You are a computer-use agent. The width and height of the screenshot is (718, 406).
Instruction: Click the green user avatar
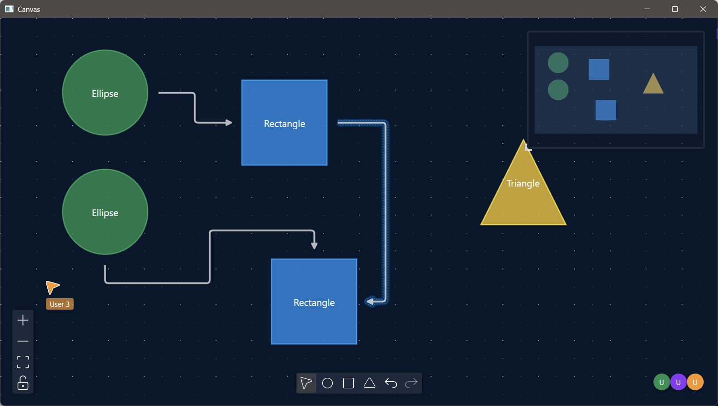(x=662, y=382)
